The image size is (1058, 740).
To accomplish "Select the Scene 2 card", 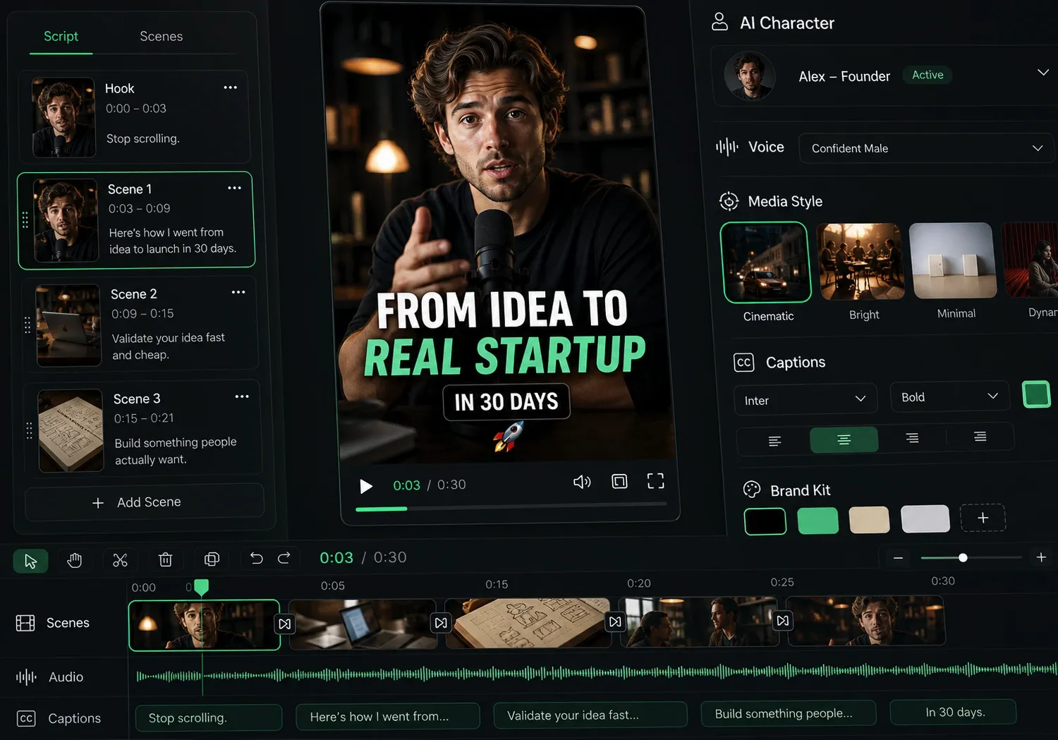I will 139,323.
